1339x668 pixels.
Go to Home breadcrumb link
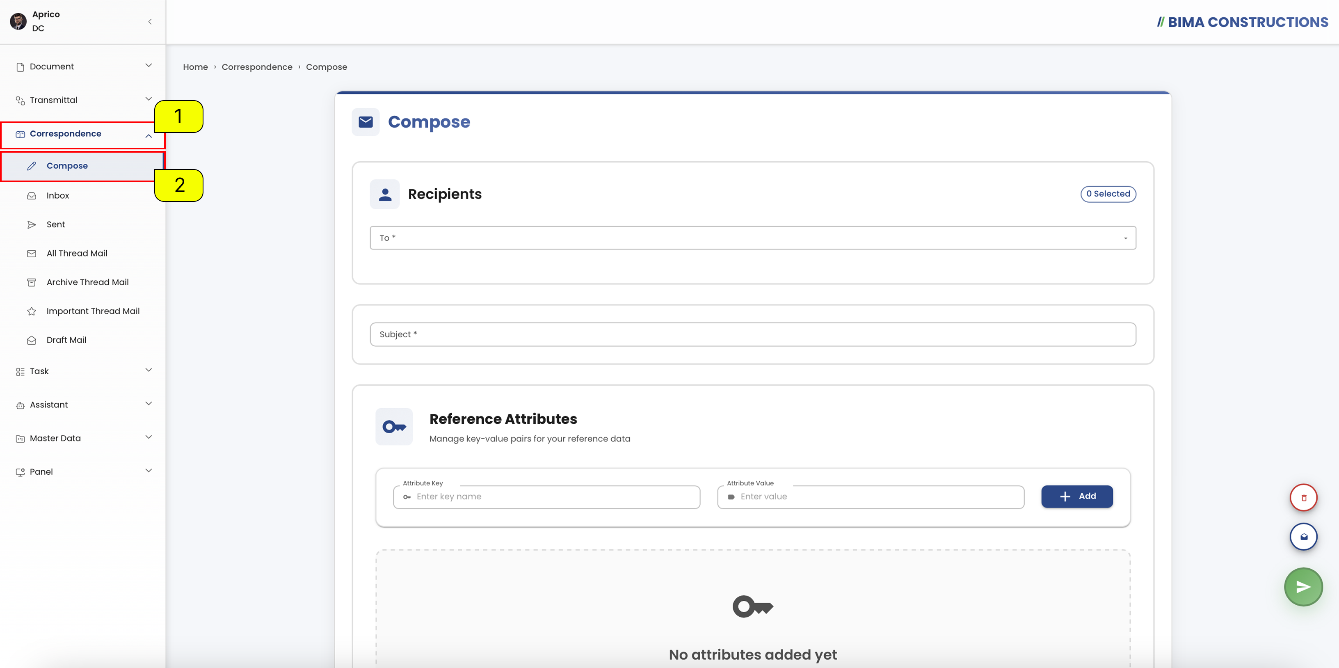point(195,67)
